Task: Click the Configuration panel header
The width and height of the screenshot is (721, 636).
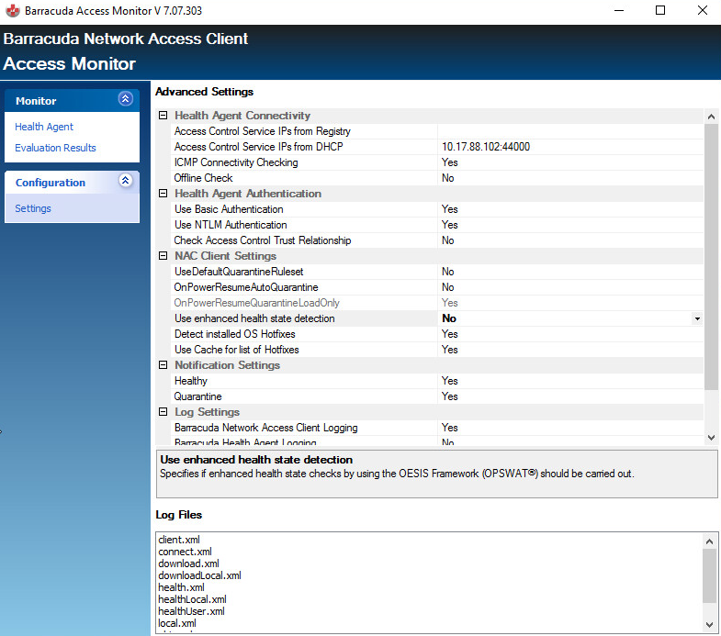Action: (x=72, y=183)
